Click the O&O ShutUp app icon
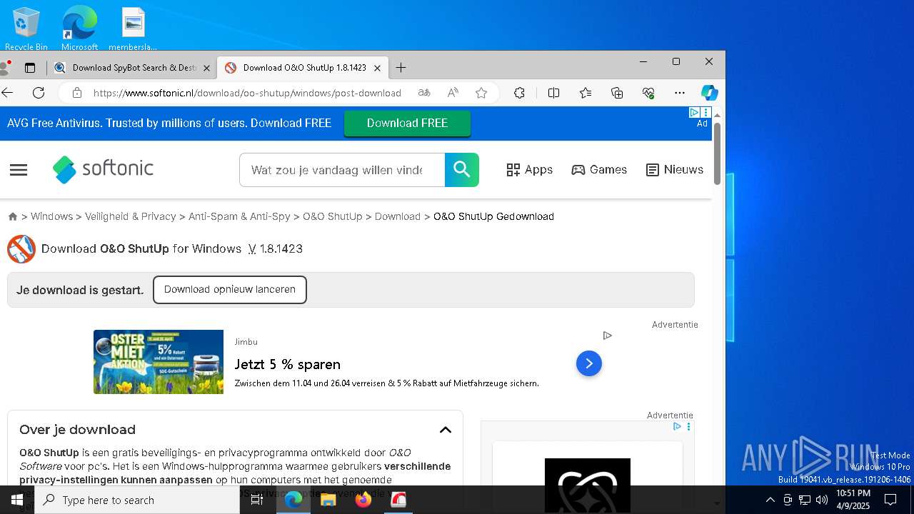914x514 pixels. click(21, 249)
